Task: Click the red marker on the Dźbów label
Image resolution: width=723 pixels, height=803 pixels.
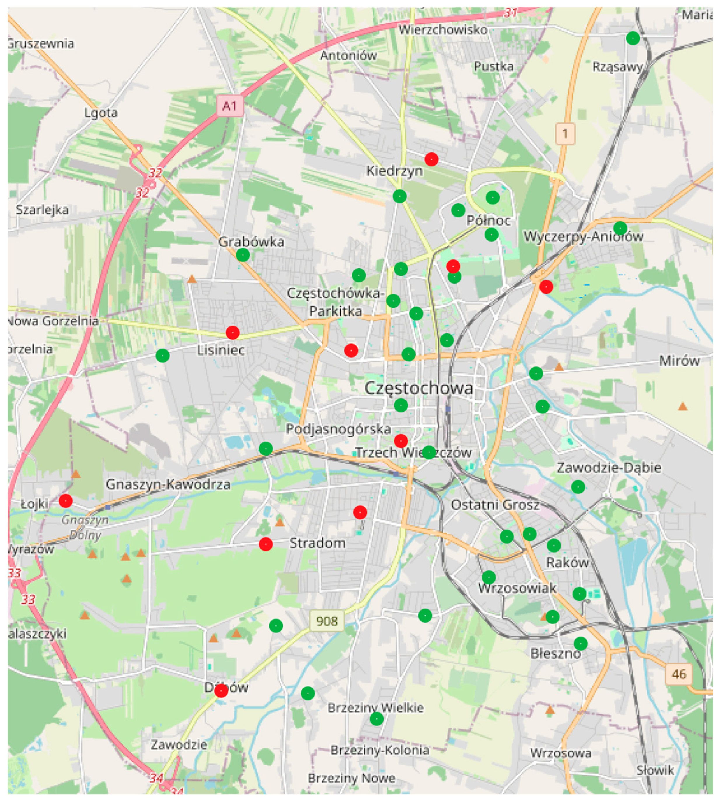Action: pyautogui.click(x=221, y=691)
